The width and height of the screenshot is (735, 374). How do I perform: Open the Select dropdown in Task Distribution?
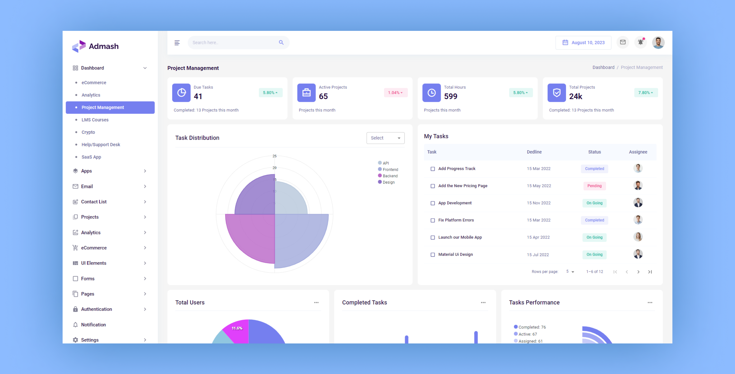(x=385, y=138)
